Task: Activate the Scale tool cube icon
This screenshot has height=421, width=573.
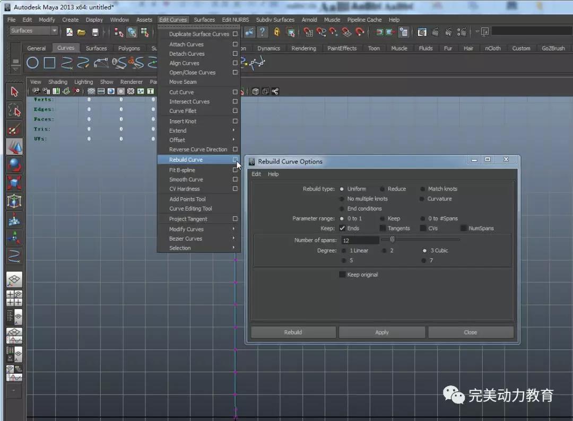Action: coord(14,183)
